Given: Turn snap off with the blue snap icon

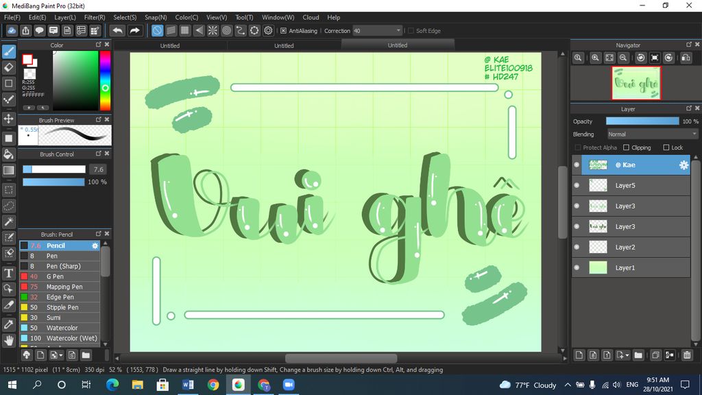Looking at the screenshot, I should [157, 30].
